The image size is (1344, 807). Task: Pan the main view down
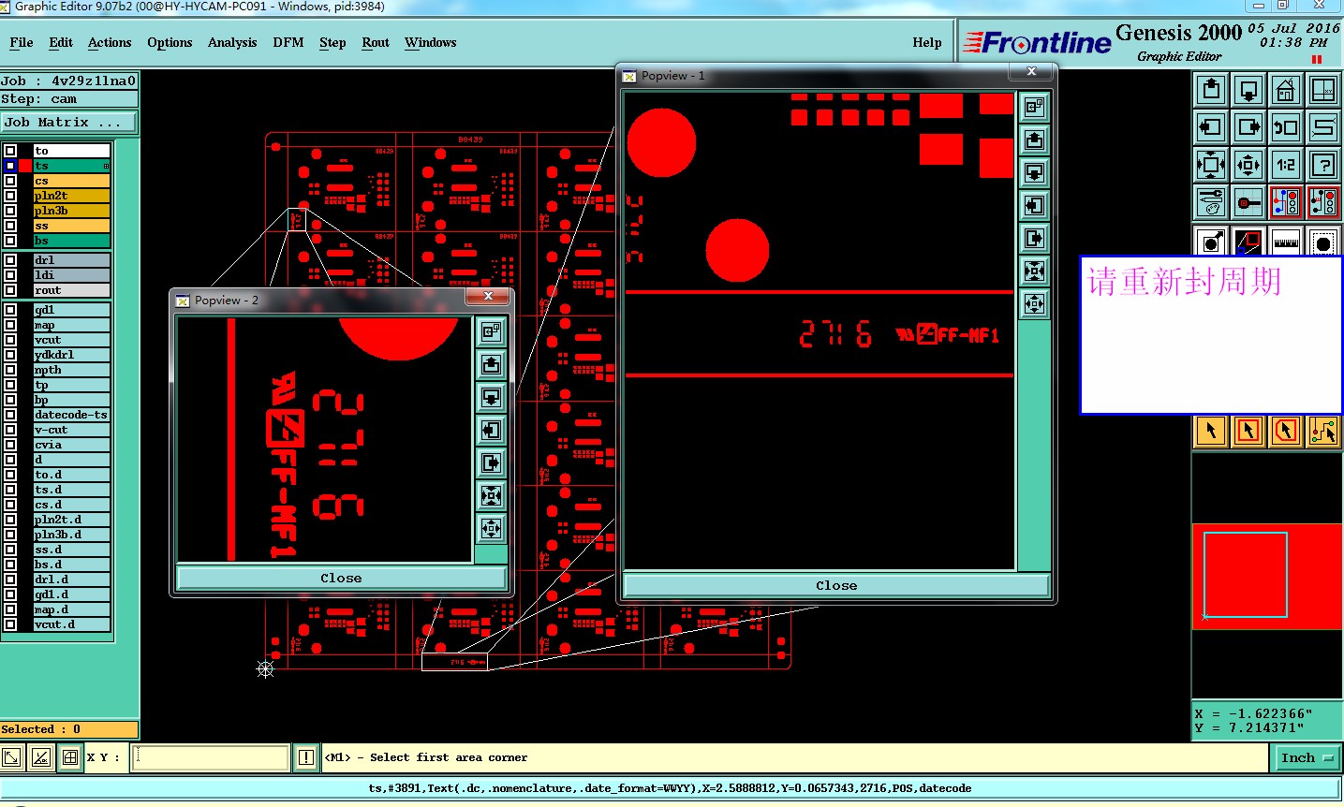pos(1248,90)
